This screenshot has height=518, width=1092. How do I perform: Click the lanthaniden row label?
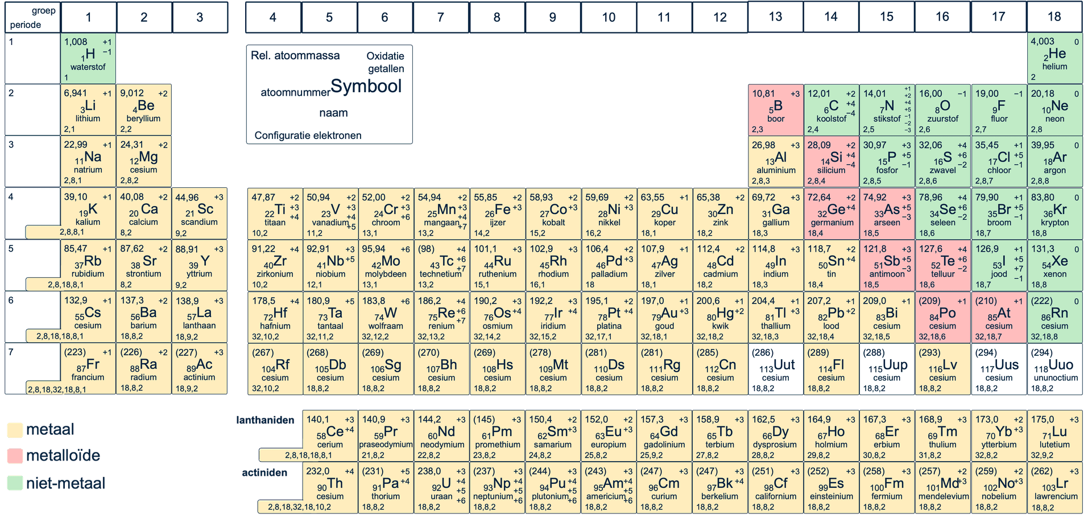coord(265,420)
